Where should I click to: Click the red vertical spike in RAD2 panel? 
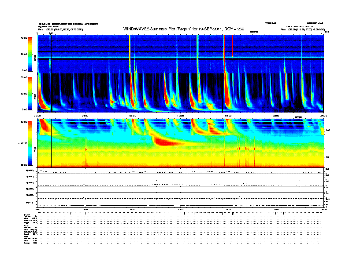click(x=233, y=46)
